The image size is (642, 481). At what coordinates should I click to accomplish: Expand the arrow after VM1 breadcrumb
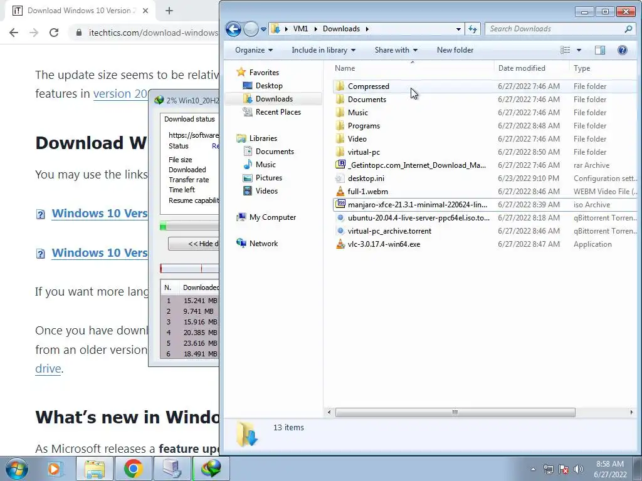coord(315,29)
